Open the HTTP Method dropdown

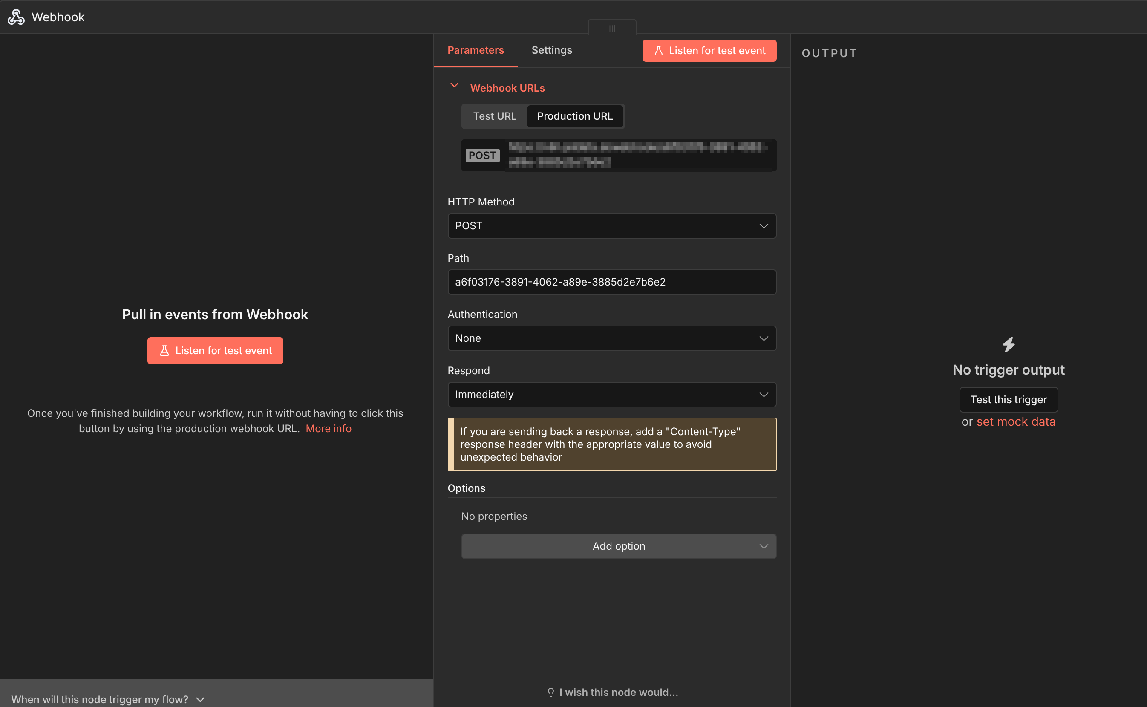pyautogui.click(x=611, y=226)
